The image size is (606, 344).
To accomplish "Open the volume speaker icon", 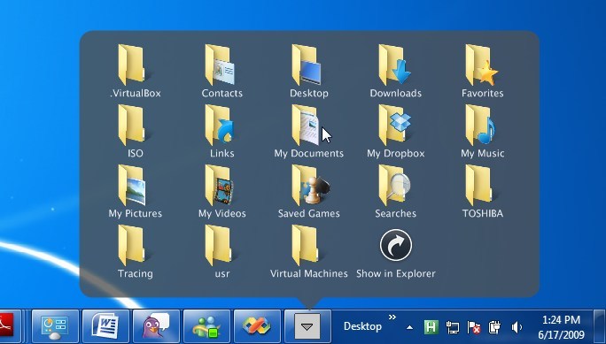I will coord(517,327).
